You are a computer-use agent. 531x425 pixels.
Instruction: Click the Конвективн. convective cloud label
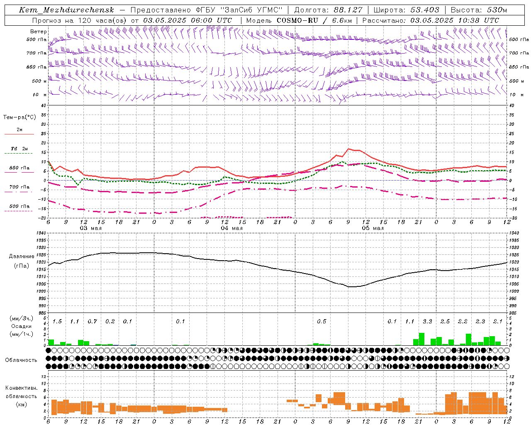click(x=22, y=388)
